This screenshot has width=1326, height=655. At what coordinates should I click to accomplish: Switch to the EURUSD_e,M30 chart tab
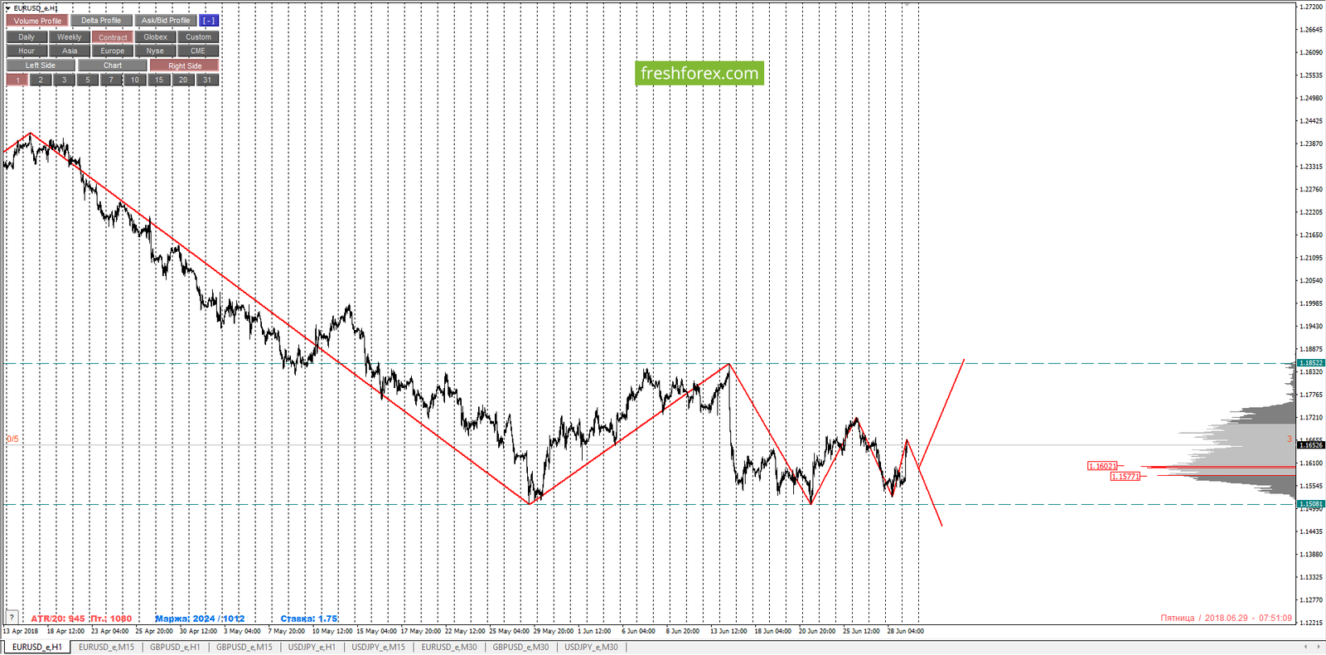tap(449, 647)
